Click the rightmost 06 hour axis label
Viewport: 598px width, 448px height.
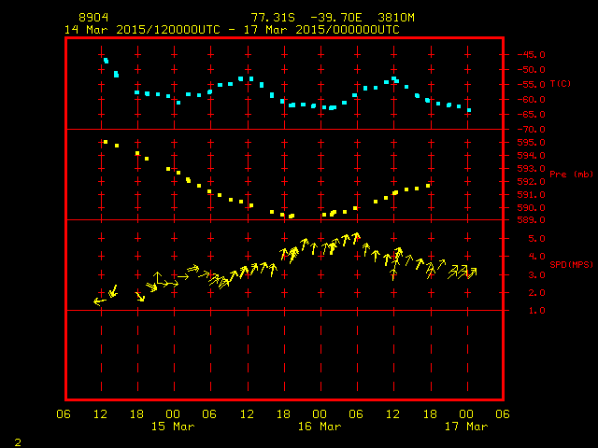point(503,414)
